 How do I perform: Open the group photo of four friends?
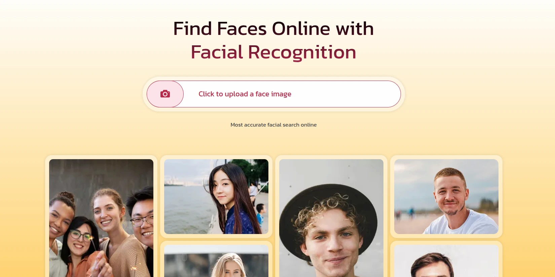point(101,218)
